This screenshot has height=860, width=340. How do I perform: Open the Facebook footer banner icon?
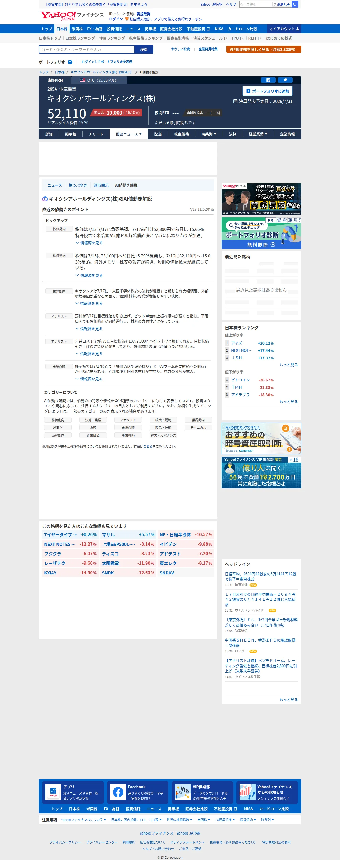coord(118,792)
